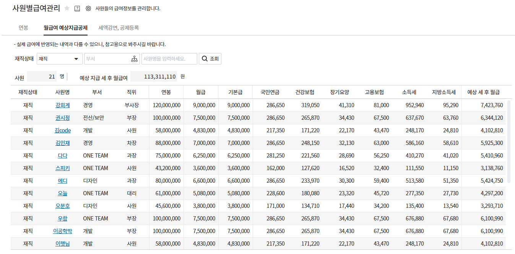Open employee 이공학박 link
The width and height of the screenshot is (515, 254).
tap(62, 231)
